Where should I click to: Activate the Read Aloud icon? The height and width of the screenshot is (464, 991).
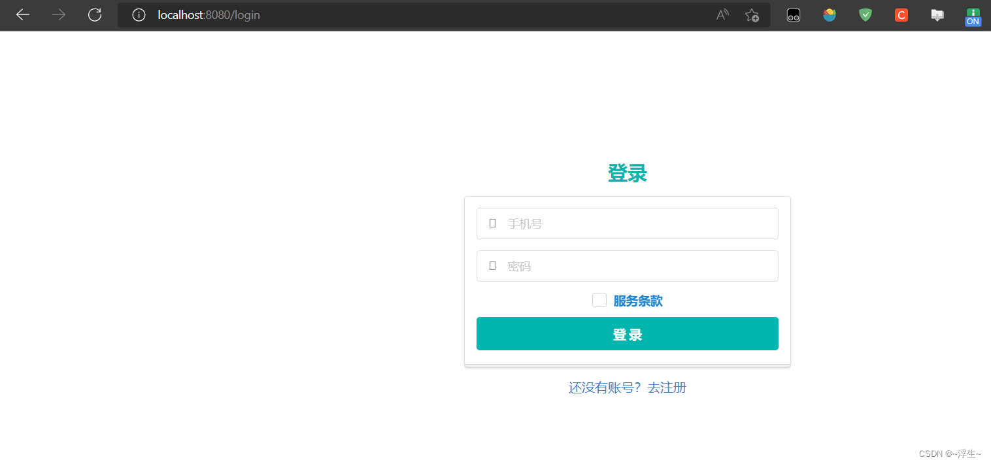pyautogui.click(x=722, y=14)
